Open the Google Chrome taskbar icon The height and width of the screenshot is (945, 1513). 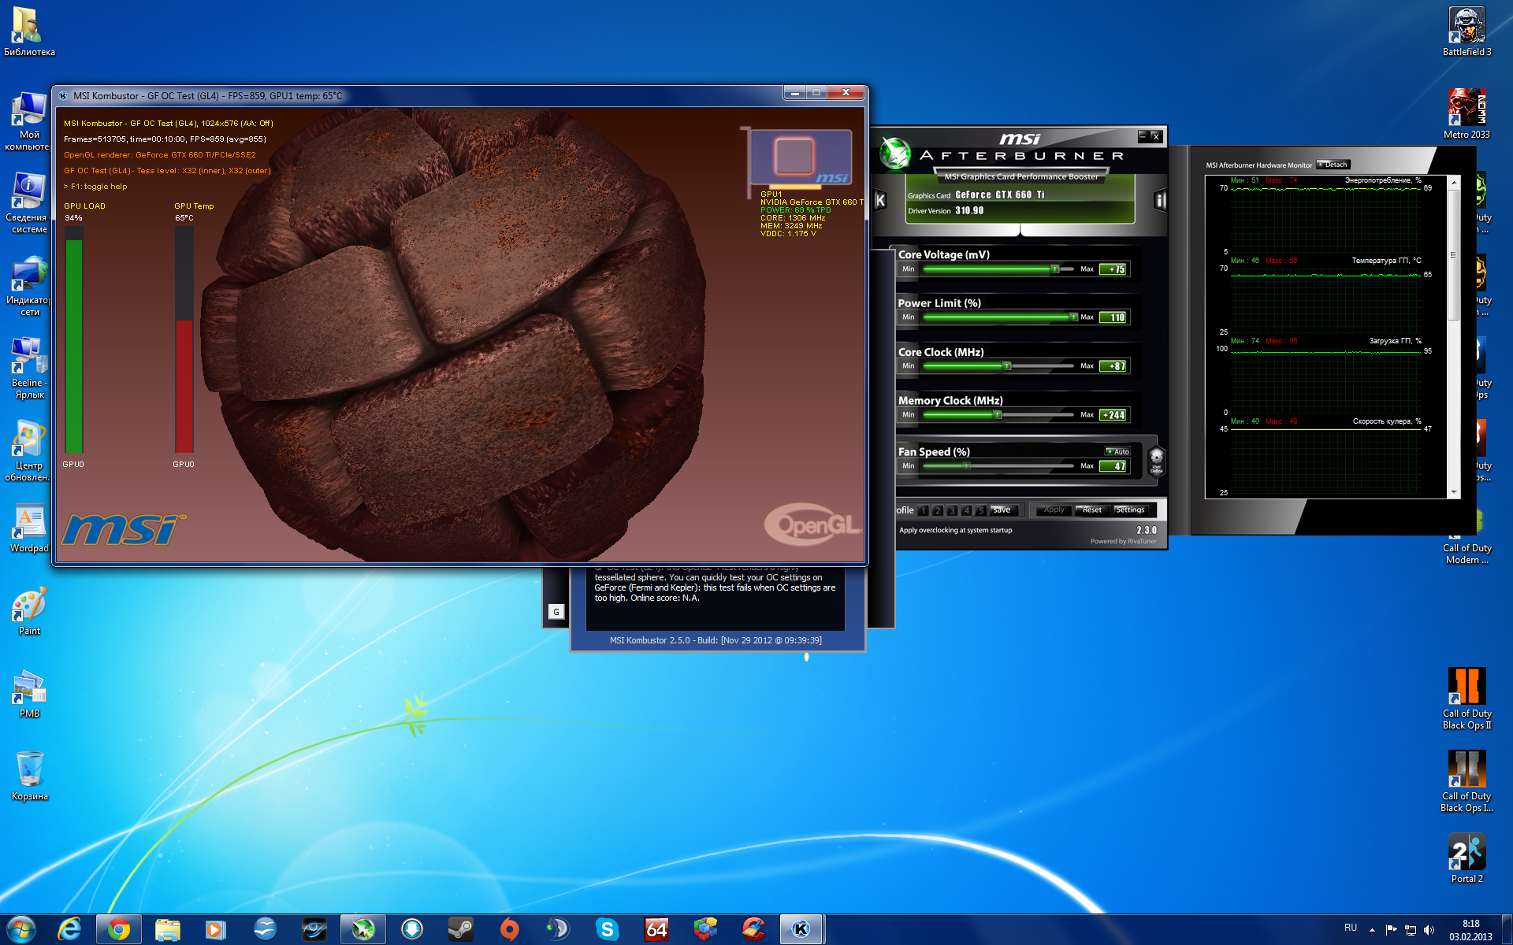point(119,929)
